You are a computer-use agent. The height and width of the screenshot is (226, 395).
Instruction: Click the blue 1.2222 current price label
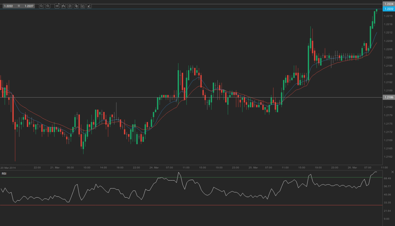pyautogui.click(x=388, y=9)
